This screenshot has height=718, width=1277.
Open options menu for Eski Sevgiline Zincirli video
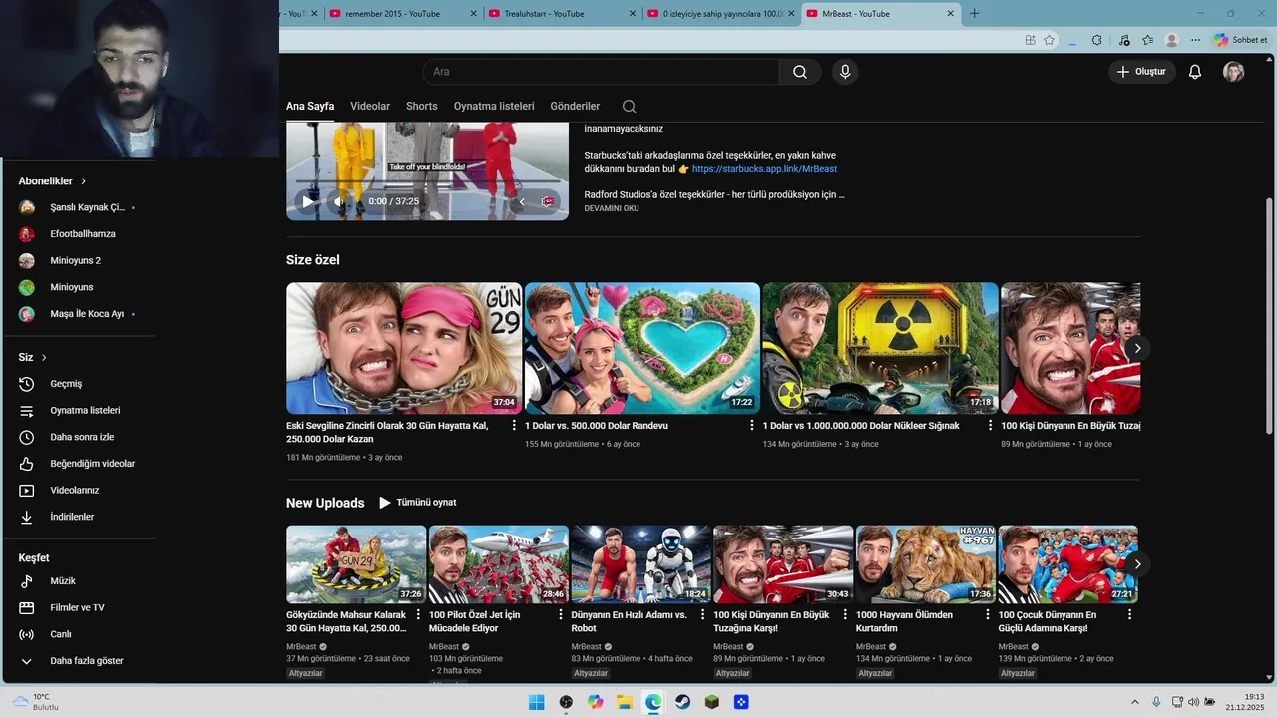[514, 426]
